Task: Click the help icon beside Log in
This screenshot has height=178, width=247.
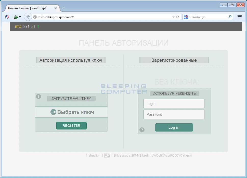Action: click(142, 130)
